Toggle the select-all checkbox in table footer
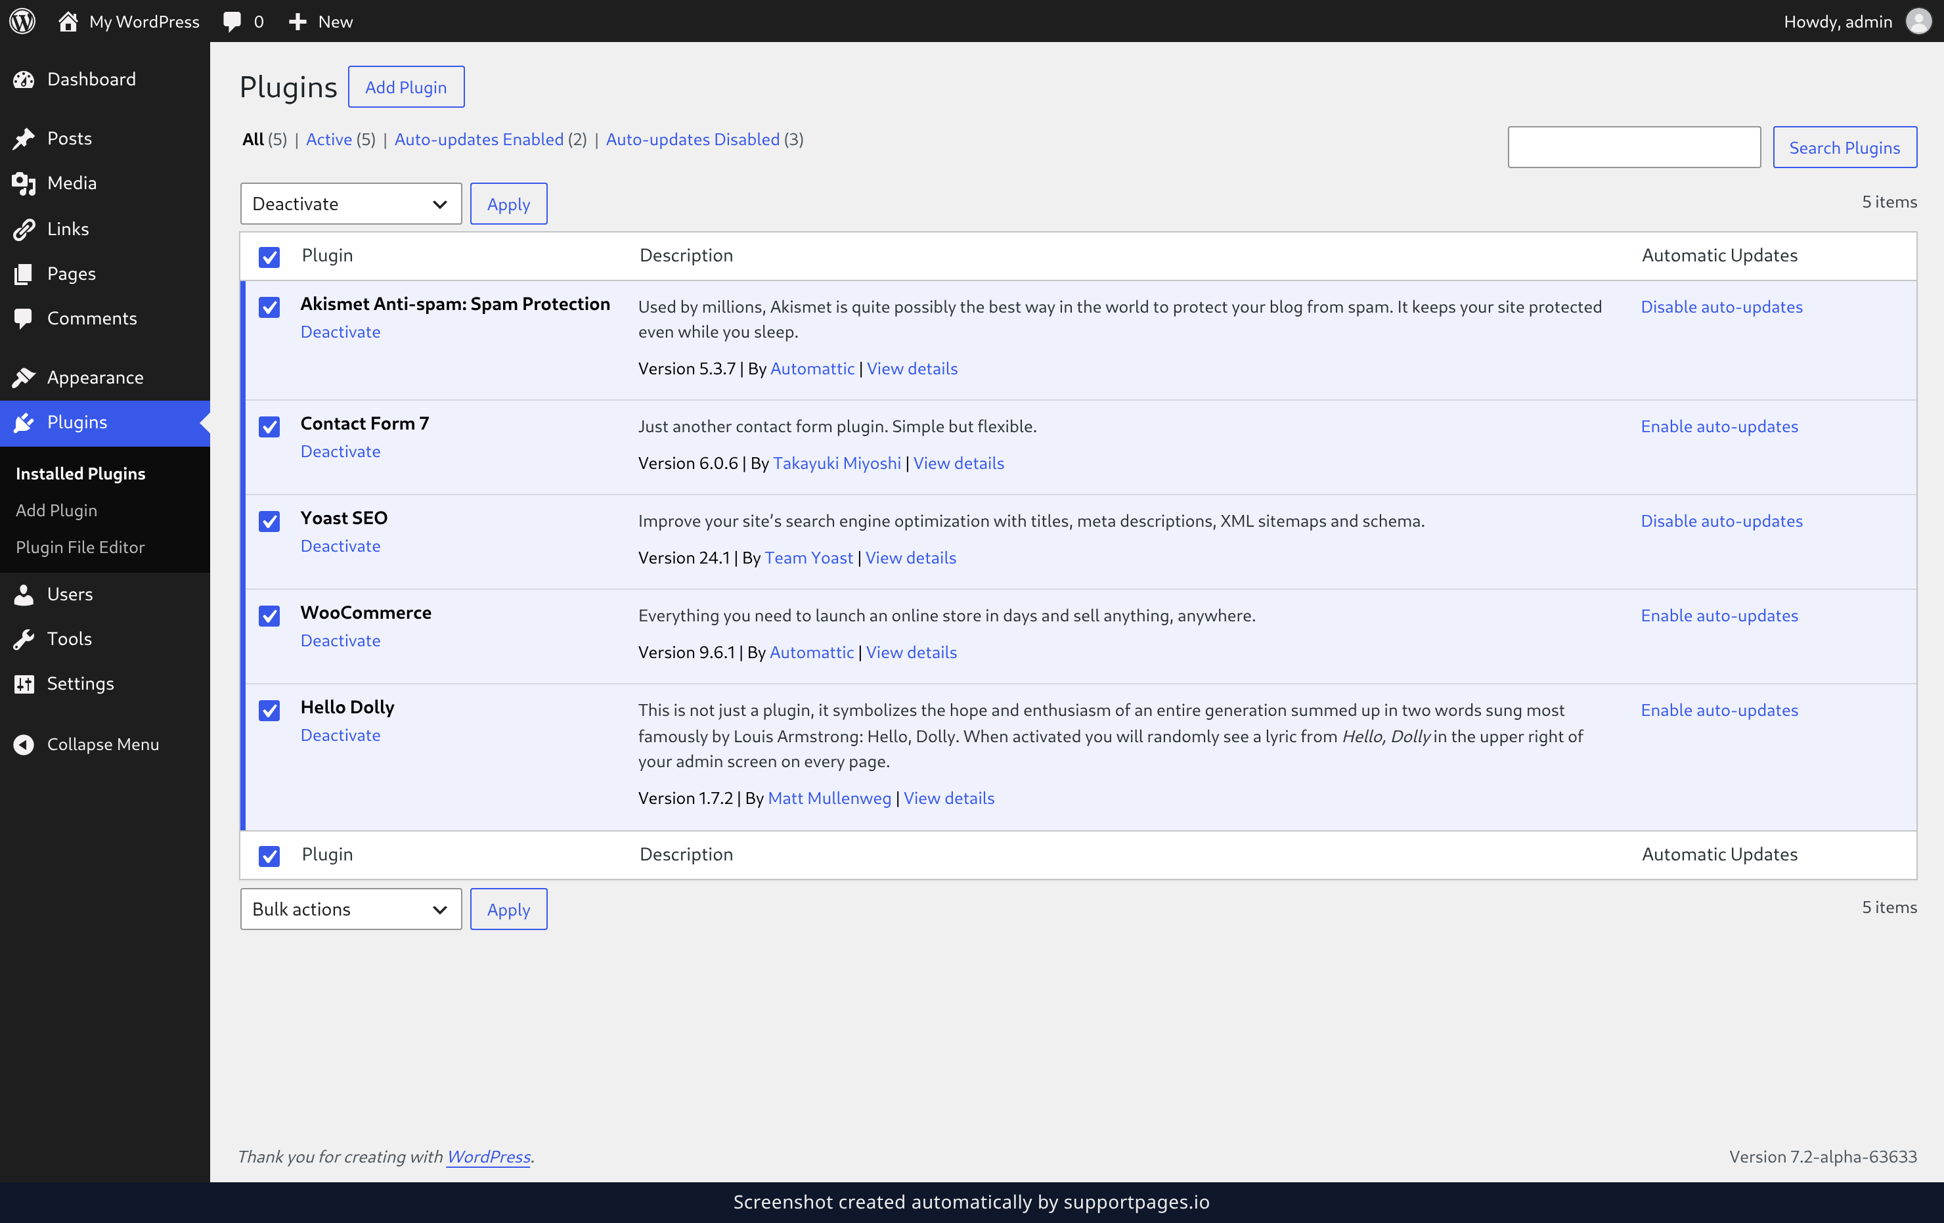Viewport: 1944px width, 1223px height. click(269, 856)
